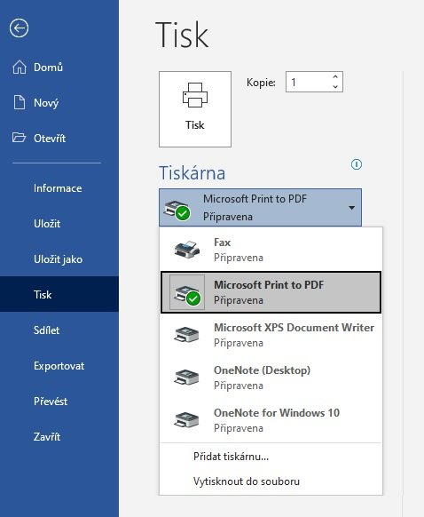Viewport: 424px width, 517px height.
Task: Click the Domů home icon
Action: point(20,68)
